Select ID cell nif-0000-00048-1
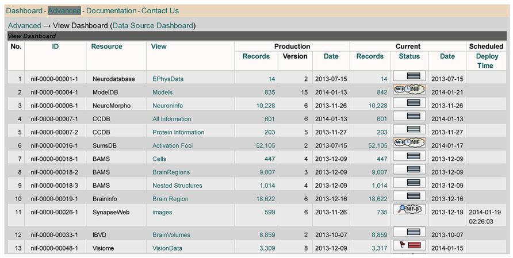 pos(54,248)
